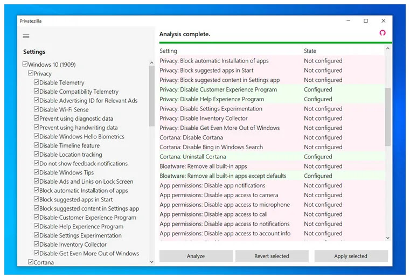Toggle Disable Windows Hello Biometrics
410x279 pixels.
coord(36,136)
